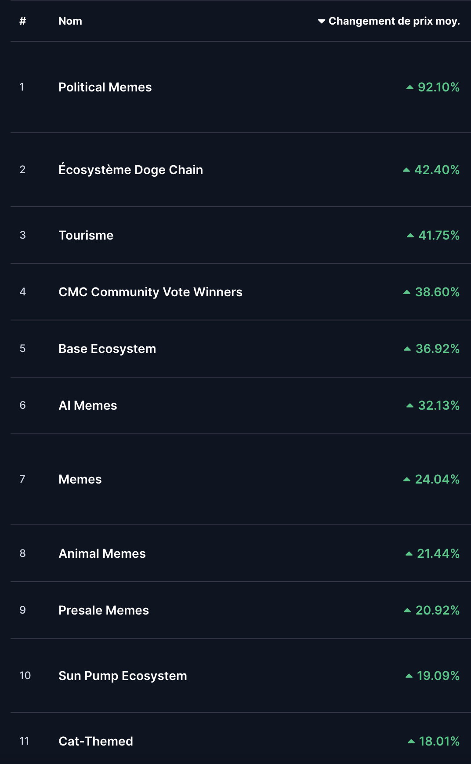This screenshot has width=471, height=764.
Task: Open the Political Memes category
Action: [x=105, y=87]
